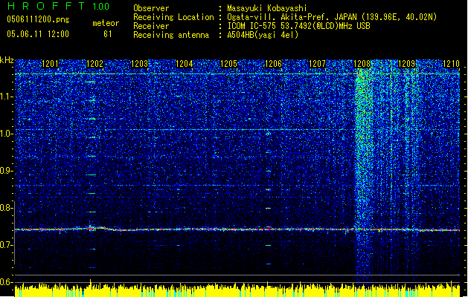Click the 1206 time marker

(x=273, y=64)
